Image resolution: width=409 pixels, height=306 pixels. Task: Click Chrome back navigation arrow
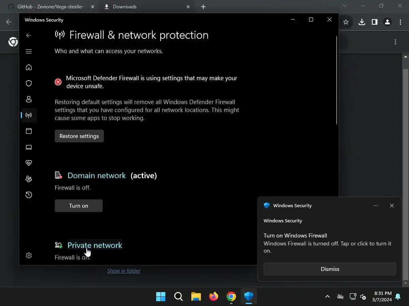point(9,22)
